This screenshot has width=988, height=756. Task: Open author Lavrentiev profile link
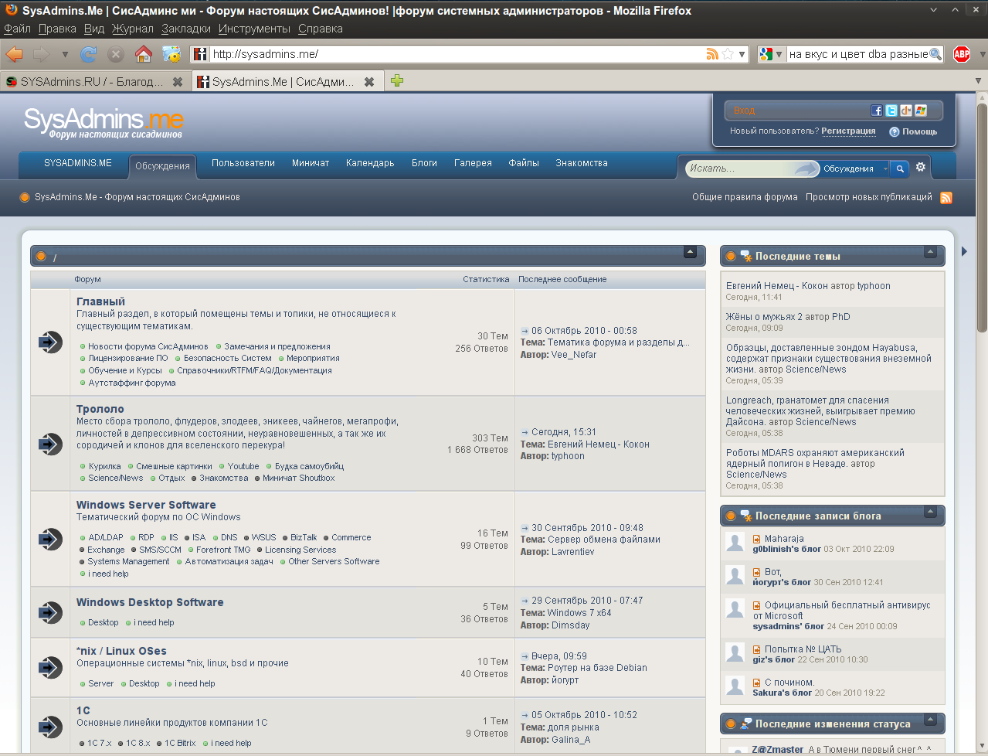[x=573, y=552]
